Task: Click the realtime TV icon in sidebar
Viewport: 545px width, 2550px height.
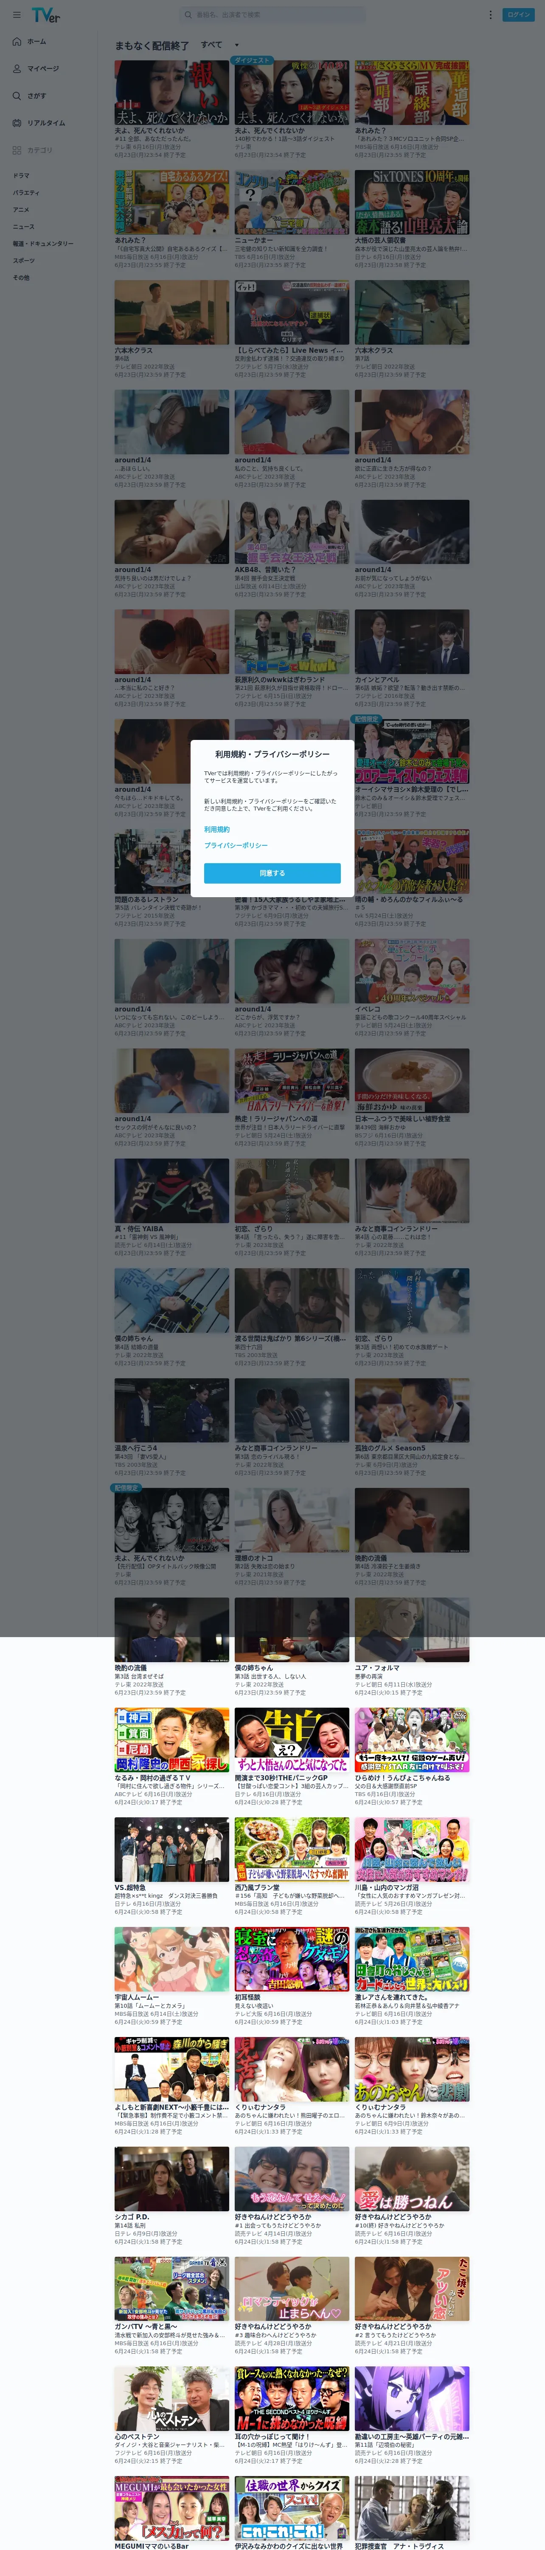Action: [17, 123]
